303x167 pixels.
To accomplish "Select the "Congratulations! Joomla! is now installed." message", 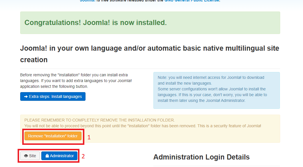I will (95, 22).
